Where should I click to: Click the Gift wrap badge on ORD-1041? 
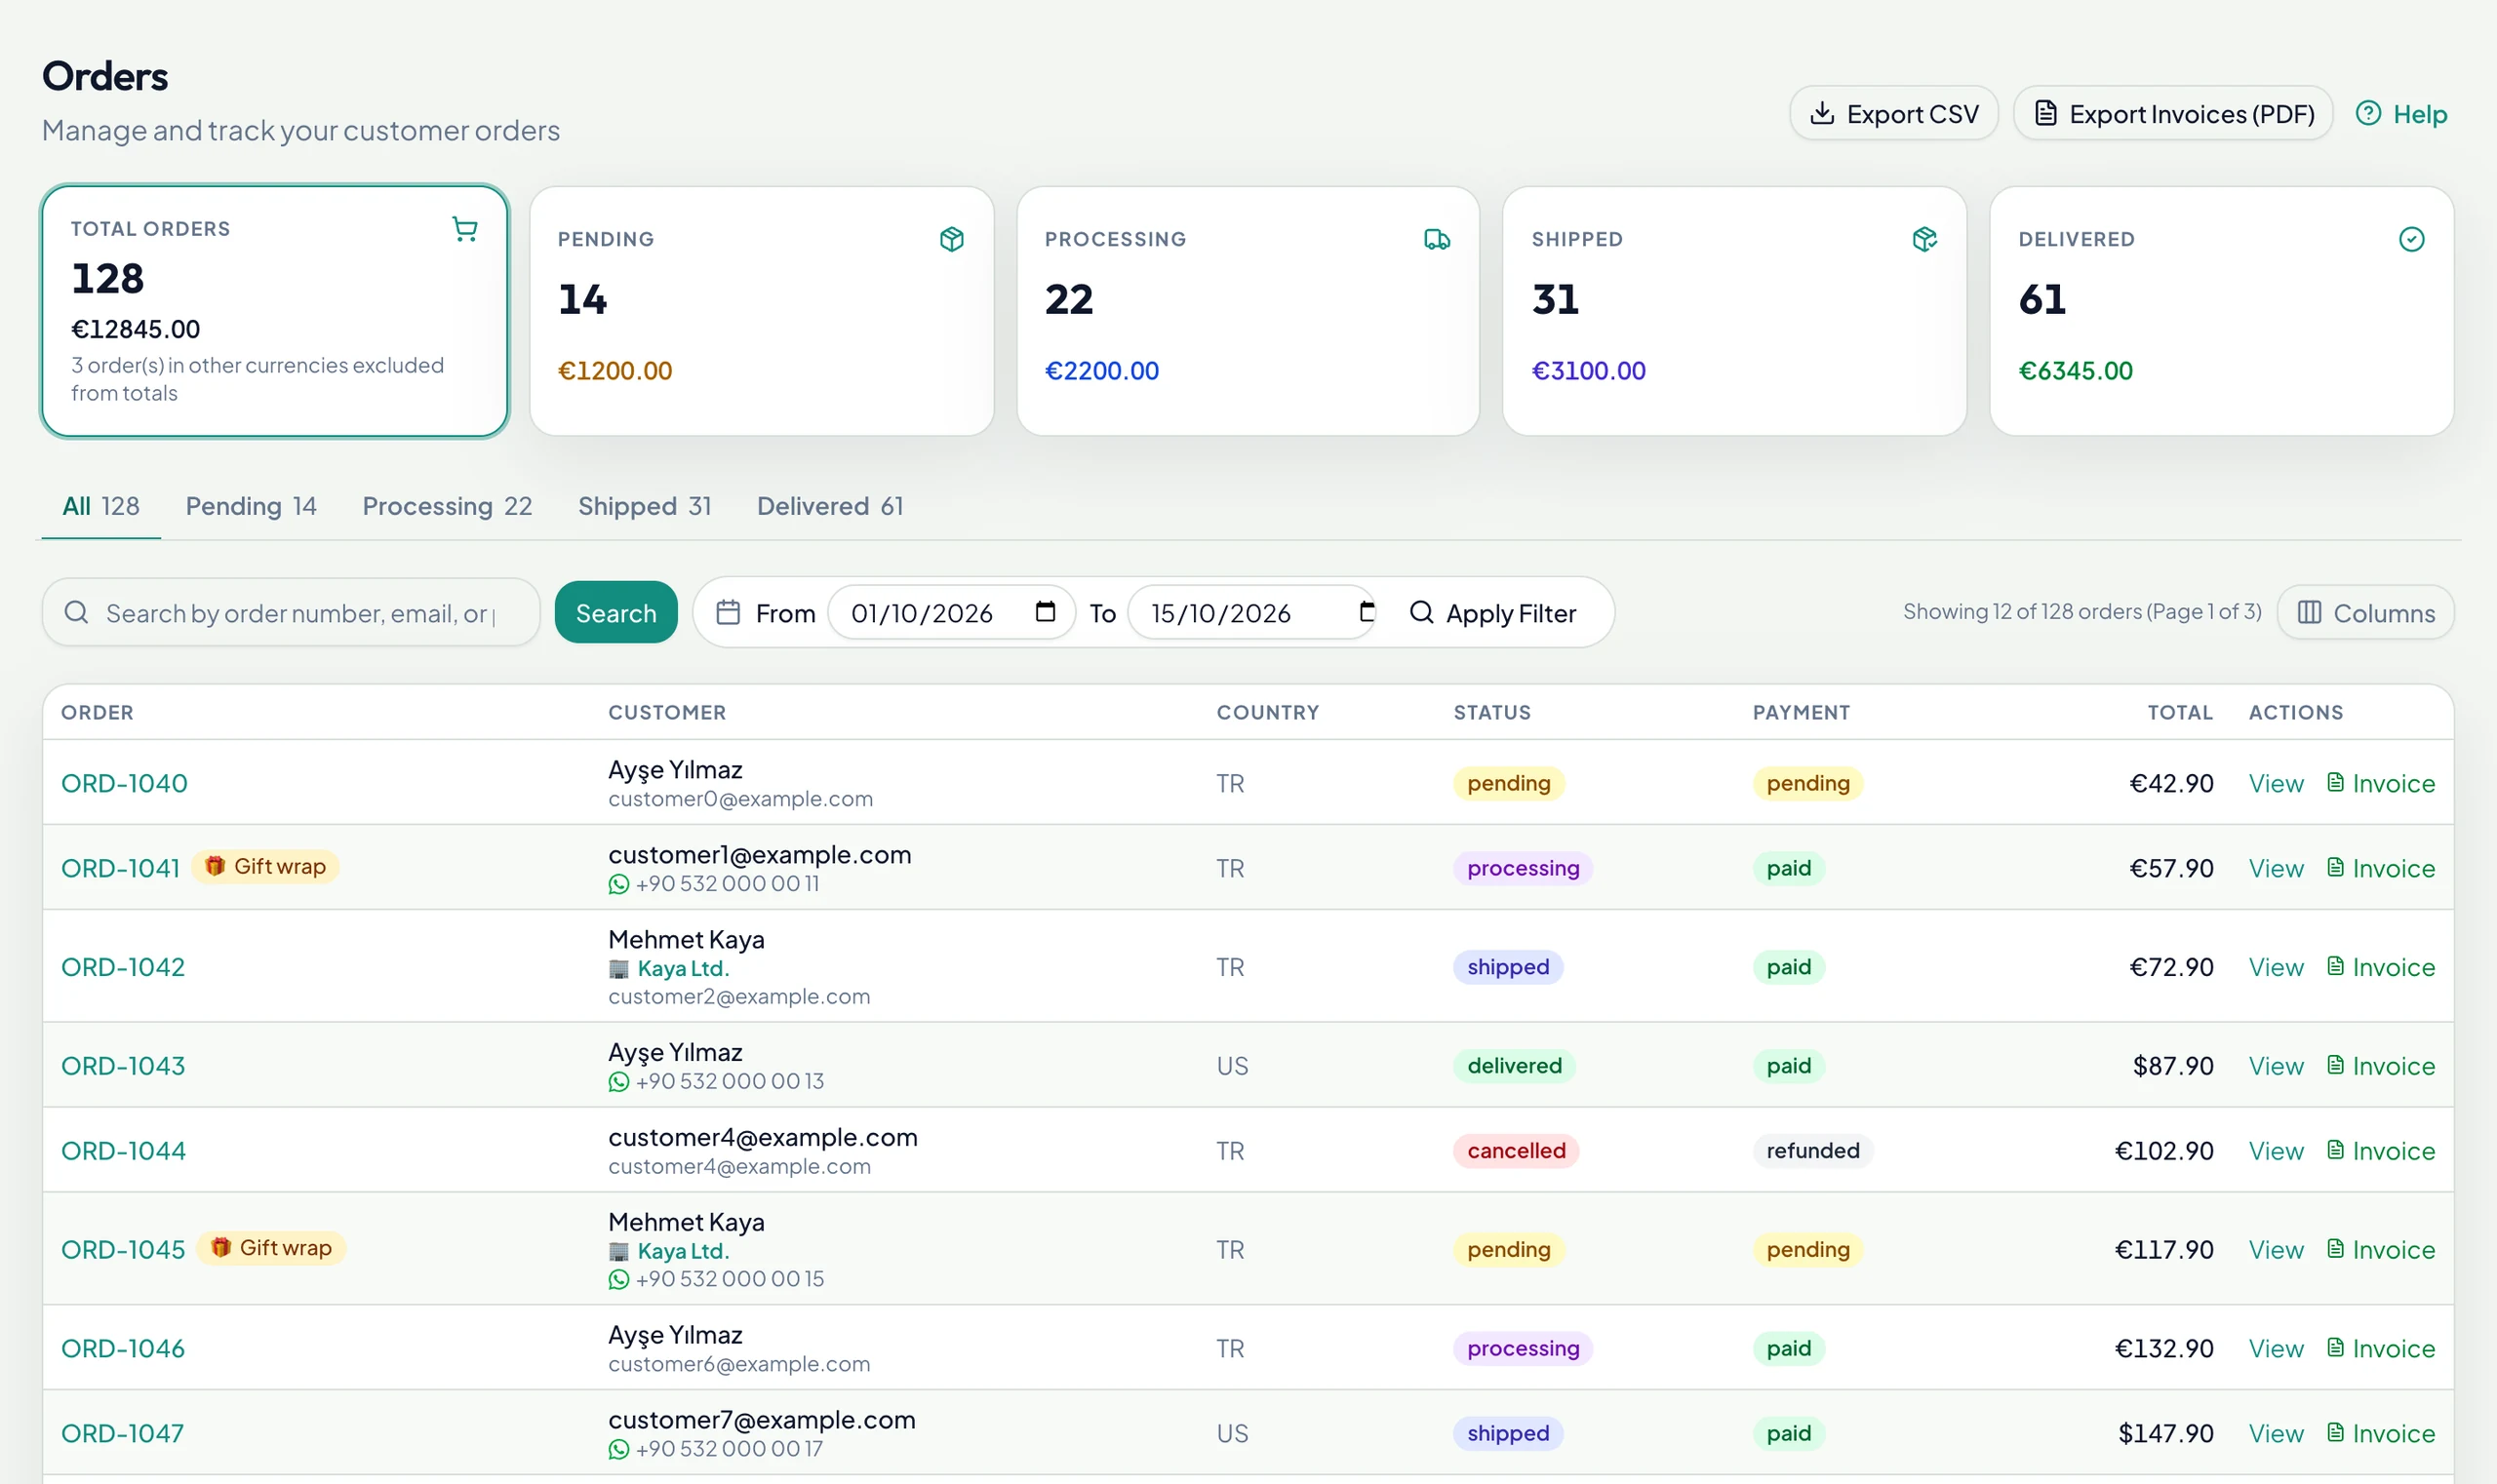(265, 866)
